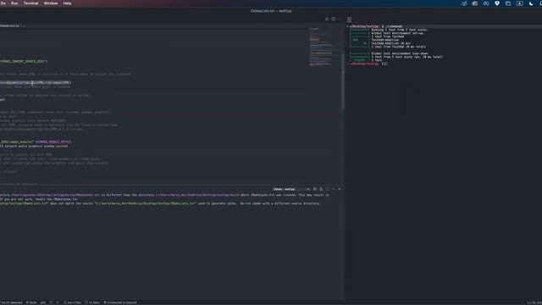Click the CMAKE_MODULE_PATH text in the editor

pyautogui.click(x=53, y=141)
